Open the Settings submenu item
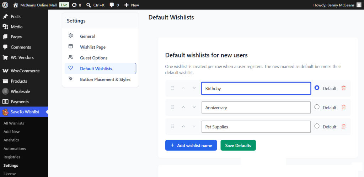This screenshot has height=177, width=364. pos(11,165)
